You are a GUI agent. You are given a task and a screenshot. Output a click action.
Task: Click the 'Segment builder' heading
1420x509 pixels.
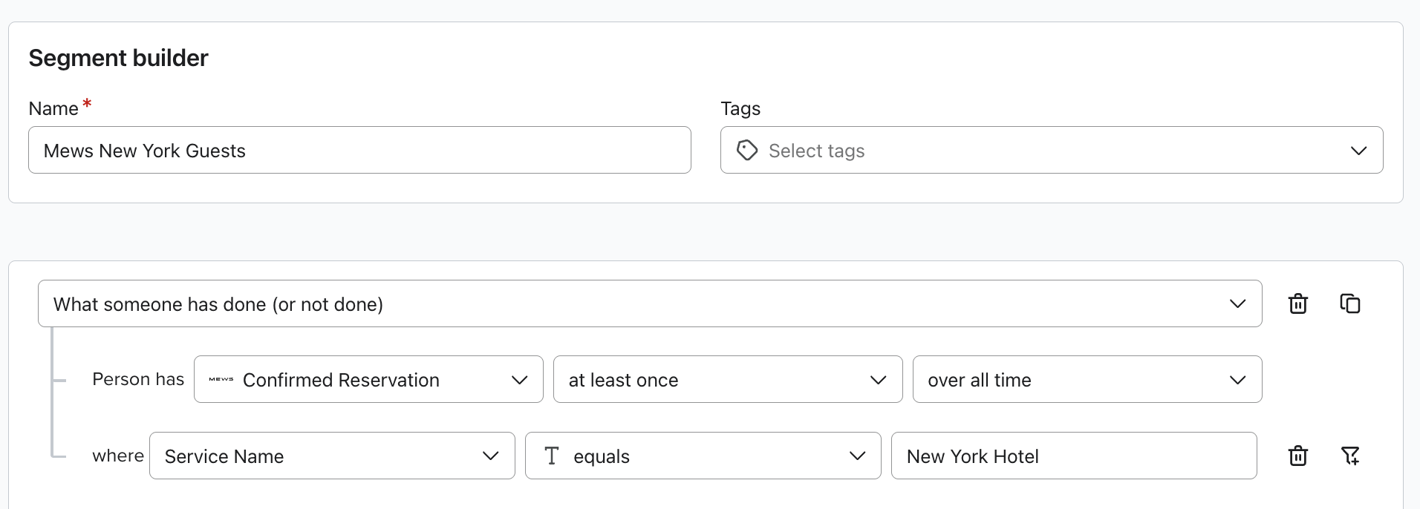tap(119, 58)
